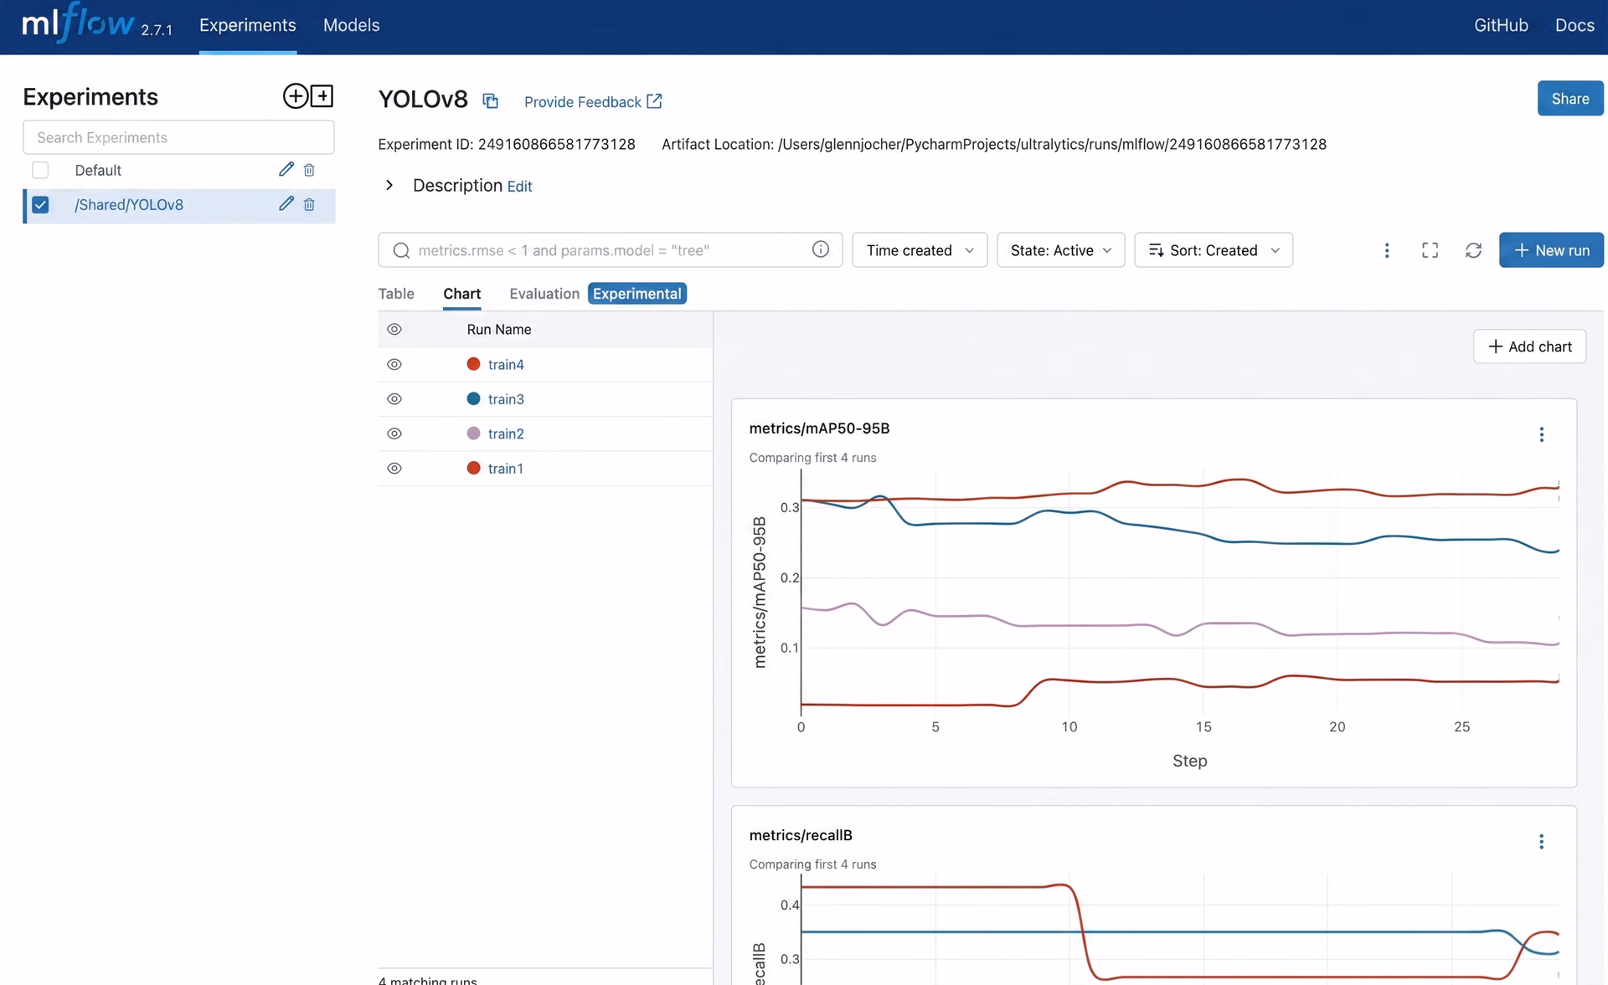Click the metrics/mAP50-95B chart title
Image resolution: width=1608 pixels, height=985 pixels.
point(819,428)
